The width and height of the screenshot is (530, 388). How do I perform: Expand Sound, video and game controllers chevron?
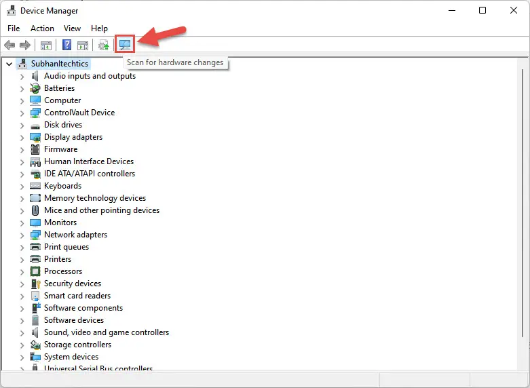[22, 333]
